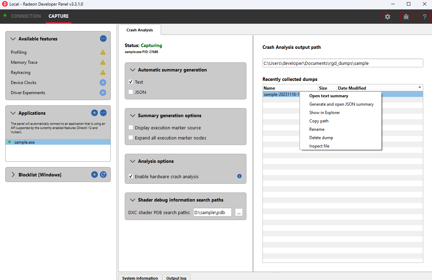Add Device Clocks feature with plus icon
432x280 pixels.
point(103,83)
